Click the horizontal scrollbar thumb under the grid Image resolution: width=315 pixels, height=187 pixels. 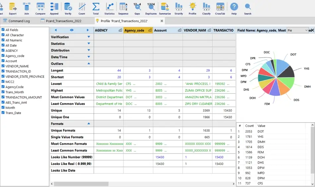[x=81, y=184]
